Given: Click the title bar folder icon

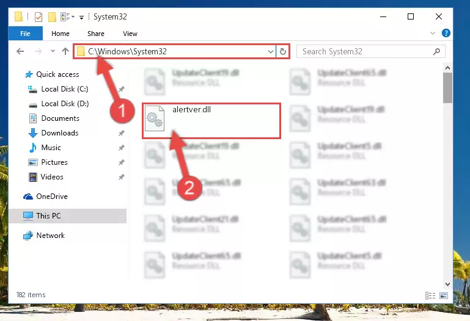Looking at the screenshot, I should click(x=18, y=16).
